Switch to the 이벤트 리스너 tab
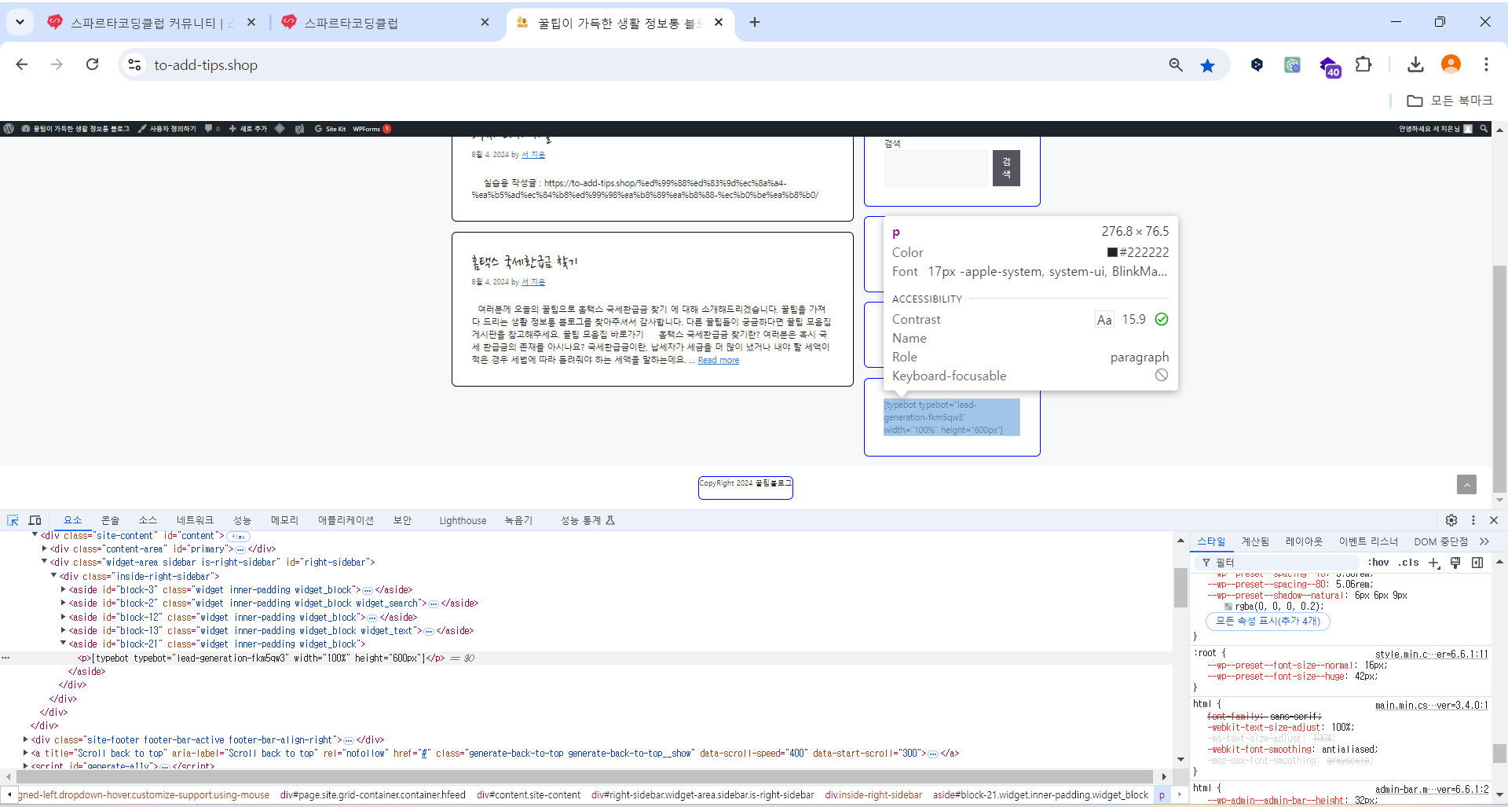 1368,541
